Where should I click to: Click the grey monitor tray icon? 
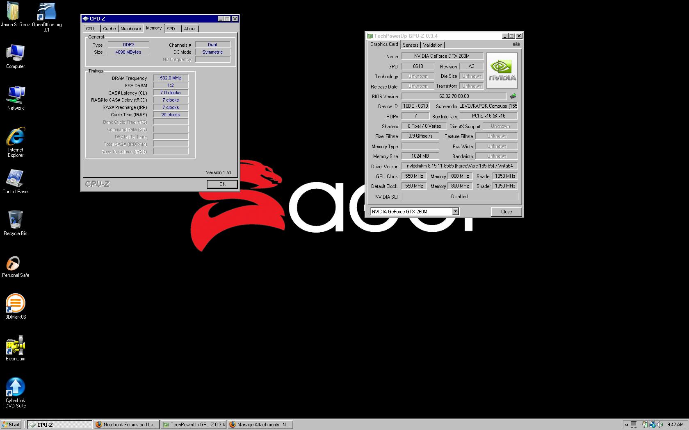(634, 425)
